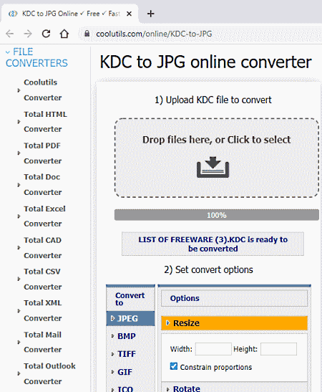Expand arrow beside Total PDF Converter
The width and height of the screenshot is (322, 392).
(19, 153)
